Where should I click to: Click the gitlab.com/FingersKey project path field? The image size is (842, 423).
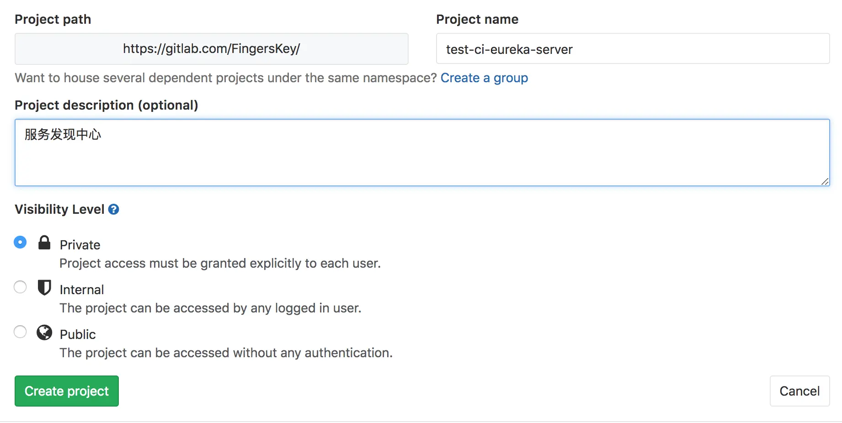click(211, 49)
